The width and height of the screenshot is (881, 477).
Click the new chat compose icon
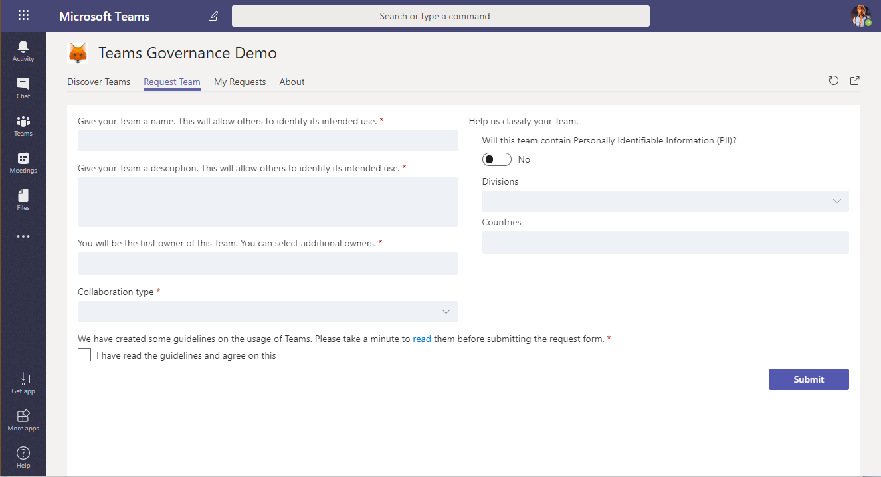pyautogui.click(x=213, y=16)
